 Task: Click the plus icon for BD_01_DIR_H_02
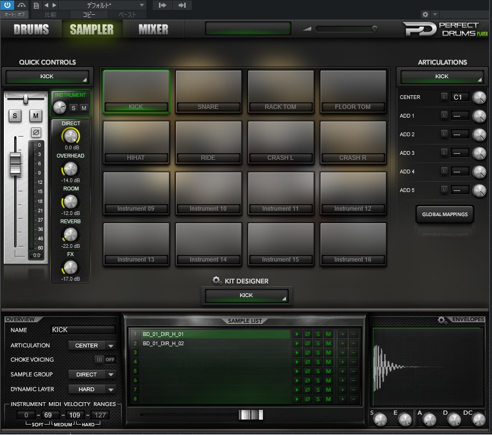(342, 343)
